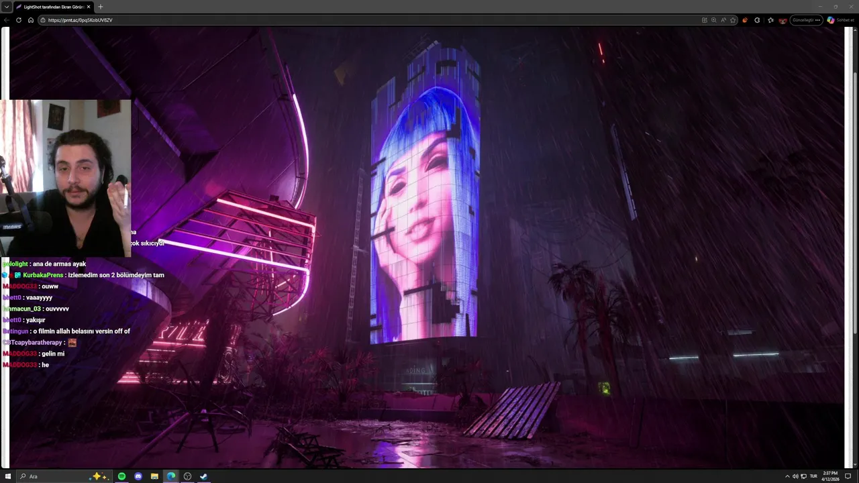Click the emote in the capybaratherapy message
This screenshot has height=483, width=859.
(x=72, y=342)
